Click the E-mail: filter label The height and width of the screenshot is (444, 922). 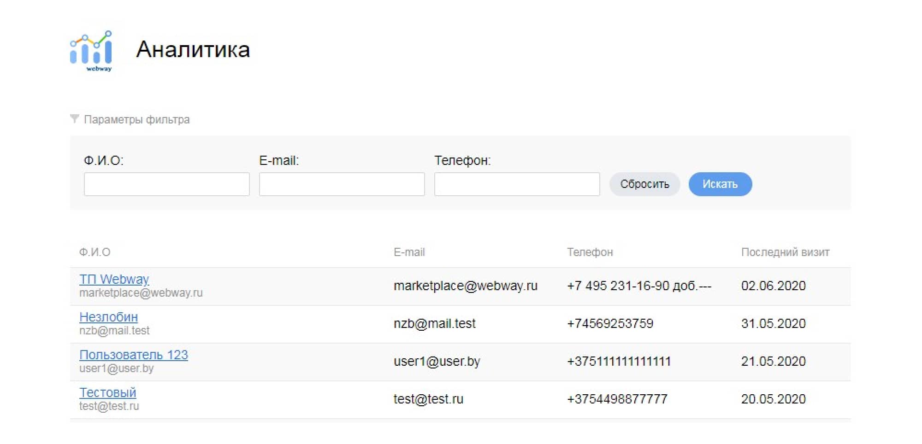point(279,161)
